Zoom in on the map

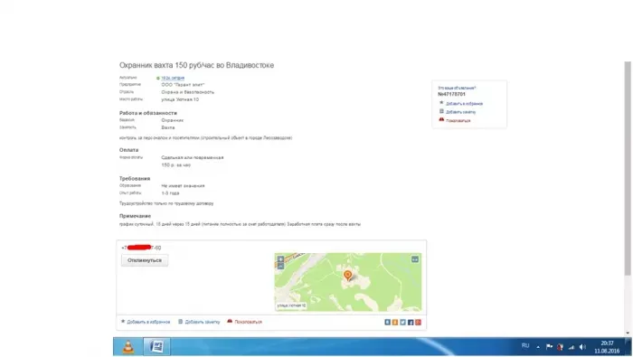pos(280,259)
